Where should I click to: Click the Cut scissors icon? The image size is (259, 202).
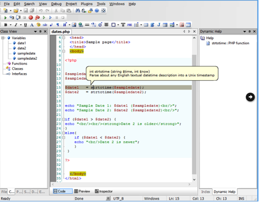pos(56,11)
